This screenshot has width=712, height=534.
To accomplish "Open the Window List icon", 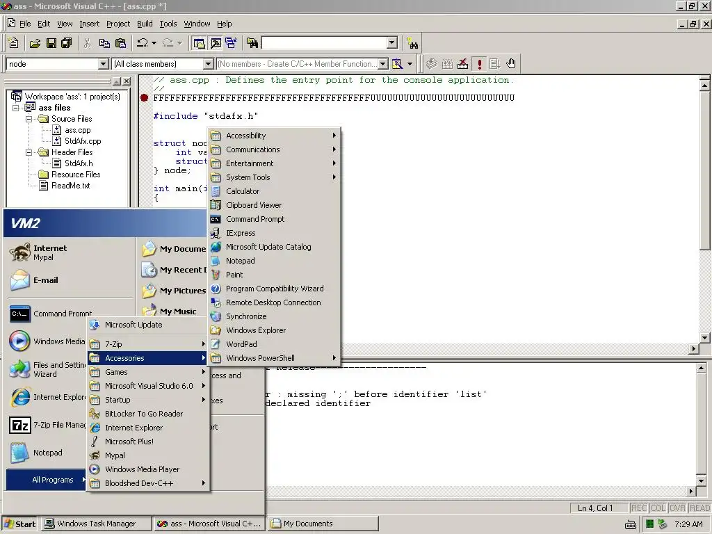I will pos(231,43).
